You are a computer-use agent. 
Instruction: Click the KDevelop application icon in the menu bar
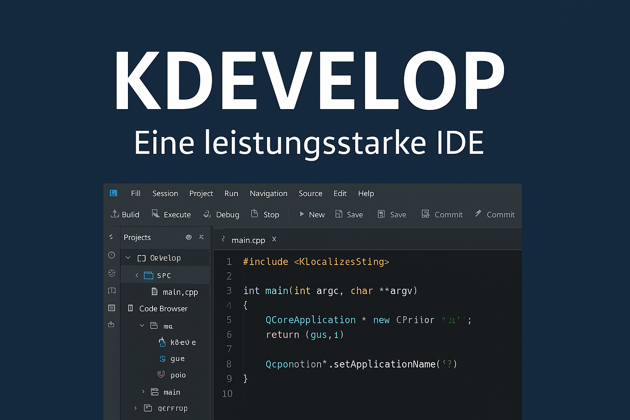click(x=113, y=193)
